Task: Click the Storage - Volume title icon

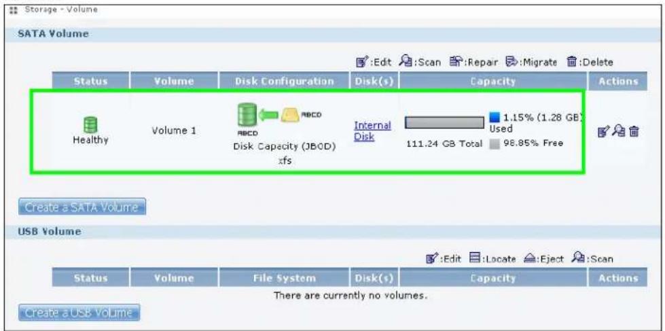Action: pos(13,10)
